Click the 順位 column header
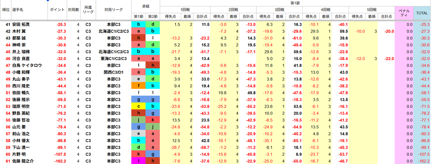Image resolution: width=431 pixels, height=164 pixels. 5,10
